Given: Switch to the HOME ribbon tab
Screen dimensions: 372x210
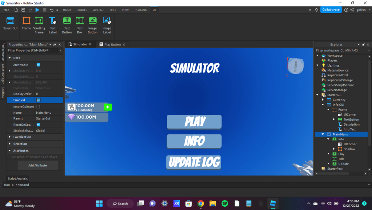Looking at the screenshot, I should click(67, 10).
